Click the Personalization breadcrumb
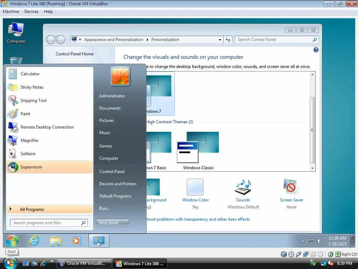 point(165,40)
